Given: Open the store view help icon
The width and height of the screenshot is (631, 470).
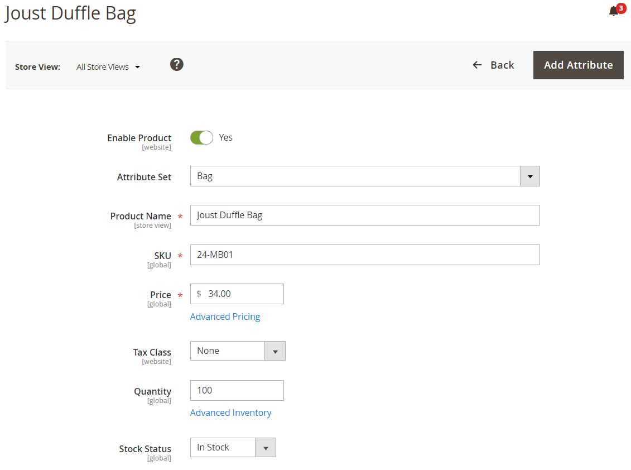Looking at the screenshot, I should click(177, 64).
